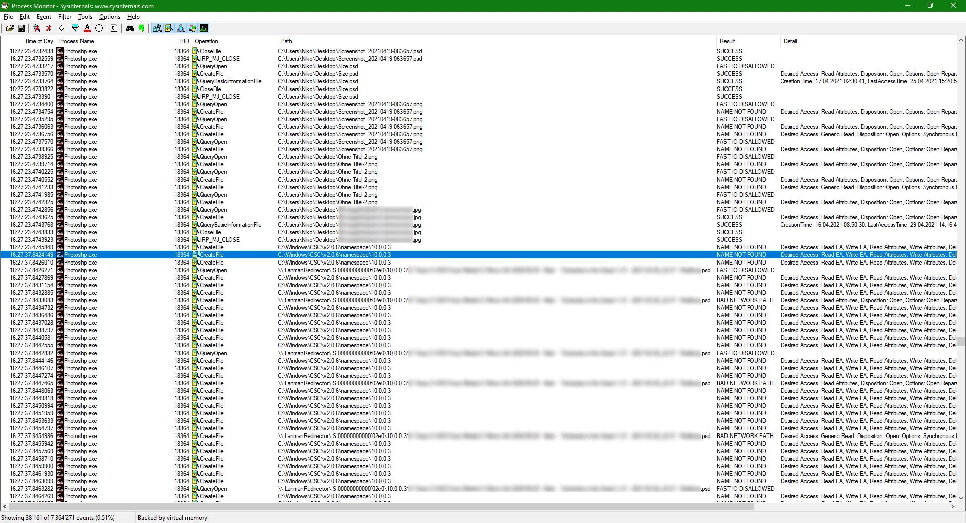966x523 pixels.
Task: Open the Process Tree document icon
Action: pos(114,28)
